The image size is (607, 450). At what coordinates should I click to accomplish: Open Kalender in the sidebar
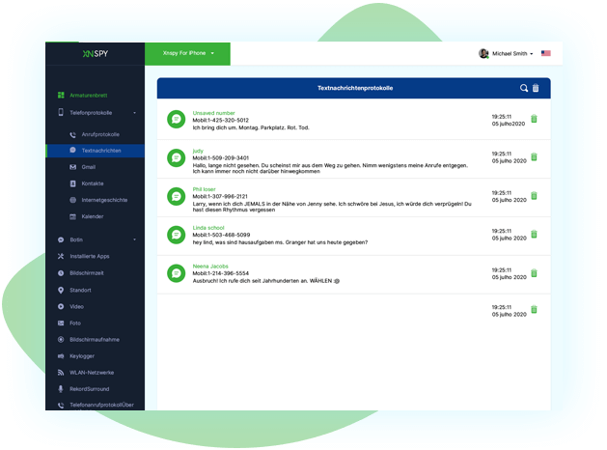coord(93,216)
